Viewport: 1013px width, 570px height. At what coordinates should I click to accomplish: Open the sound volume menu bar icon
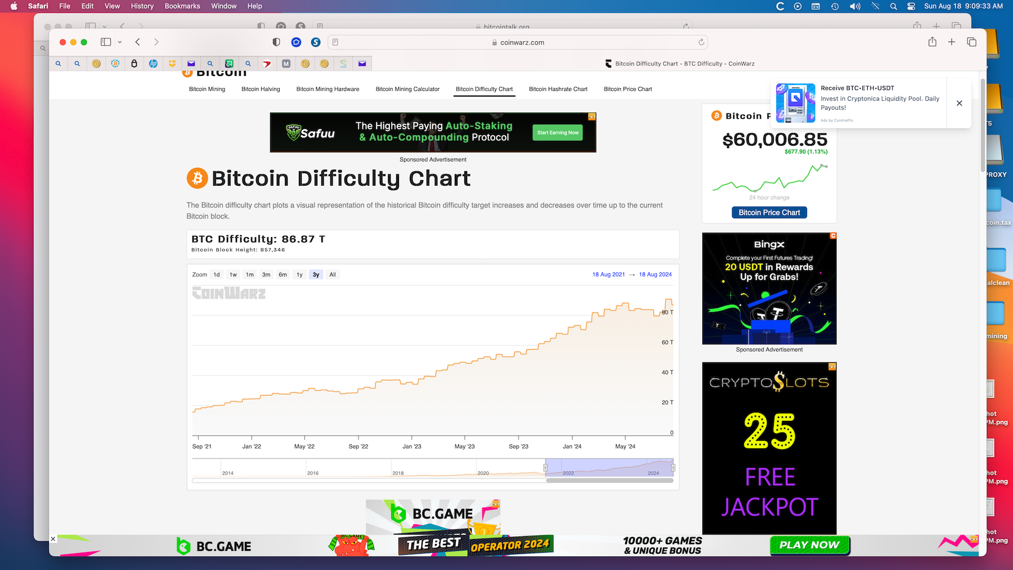click(x=855, y=6)
